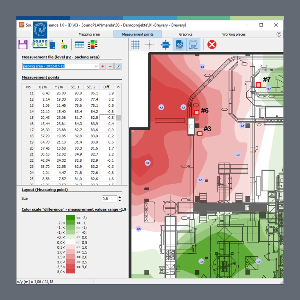Zoom to 100% full view
Viewport: 300px width, 300px height.
165,45
